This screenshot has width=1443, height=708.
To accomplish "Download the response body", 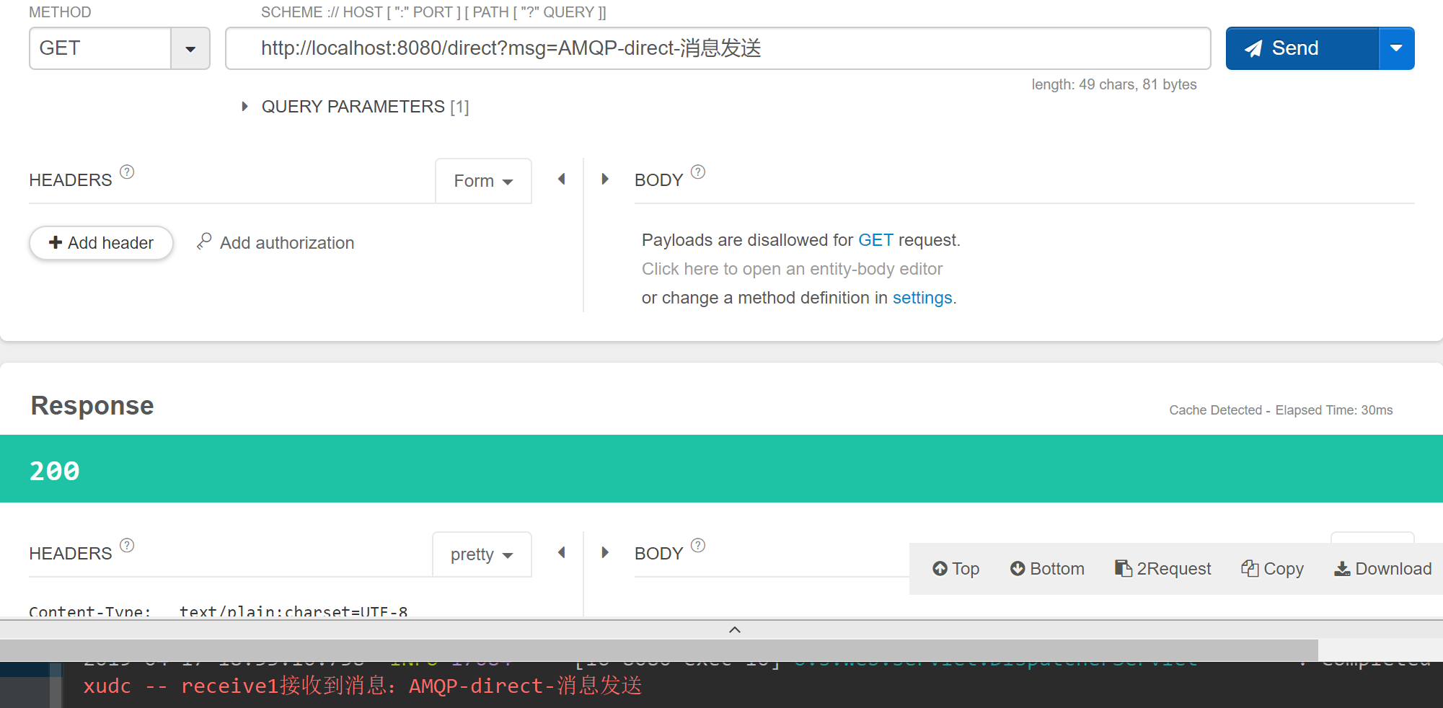I will point(1382,568).
